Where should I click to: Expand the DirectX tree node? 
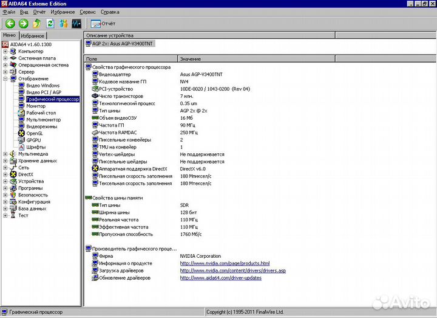click(5, 175)
